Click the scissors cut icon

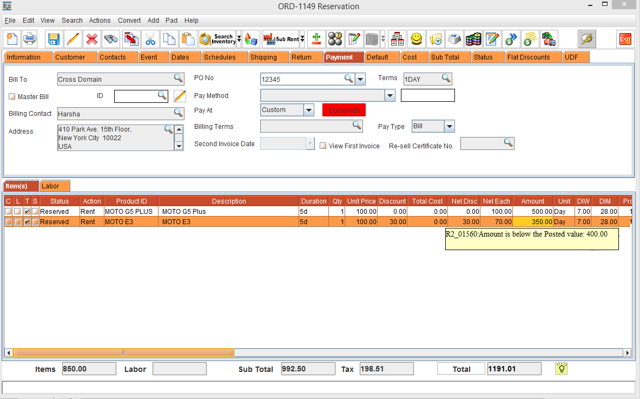[150, 39]
